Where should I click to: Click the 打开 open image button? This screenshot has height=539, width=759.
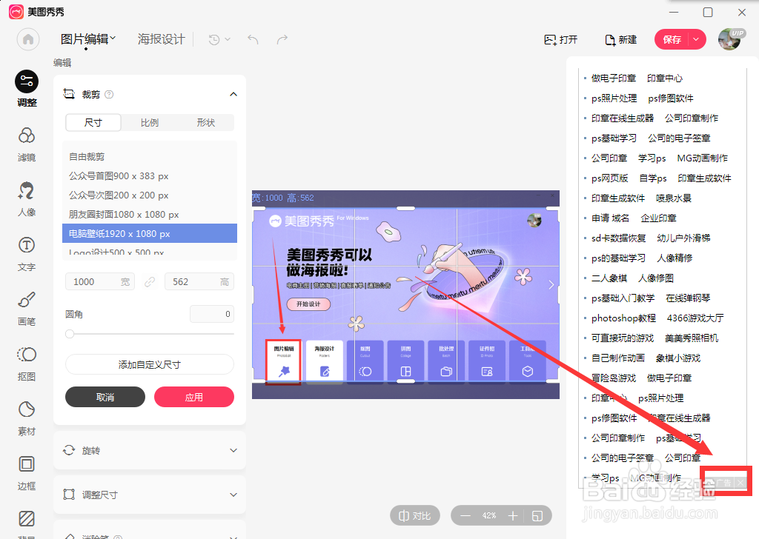pos(560,40)
